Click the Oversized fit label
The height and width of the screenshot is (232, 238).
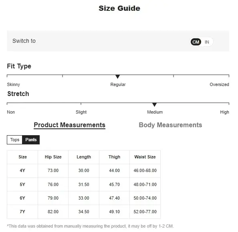click(219, 84)
